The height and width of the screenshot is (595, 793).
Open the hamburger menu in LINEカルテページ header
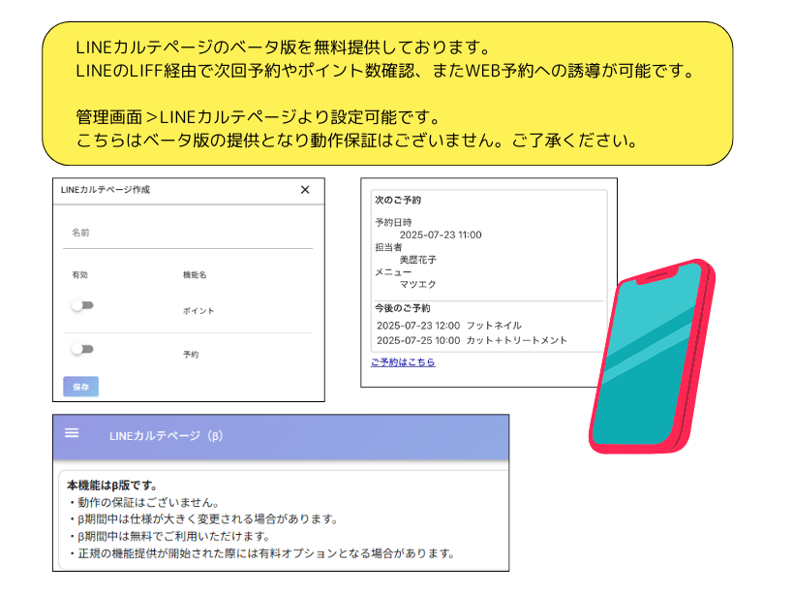(72, 433)
